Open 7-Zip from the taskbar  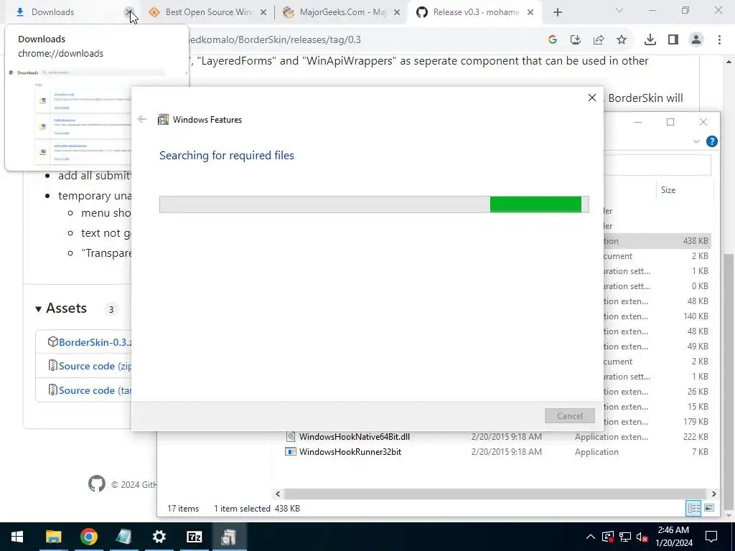pos(194,537)
